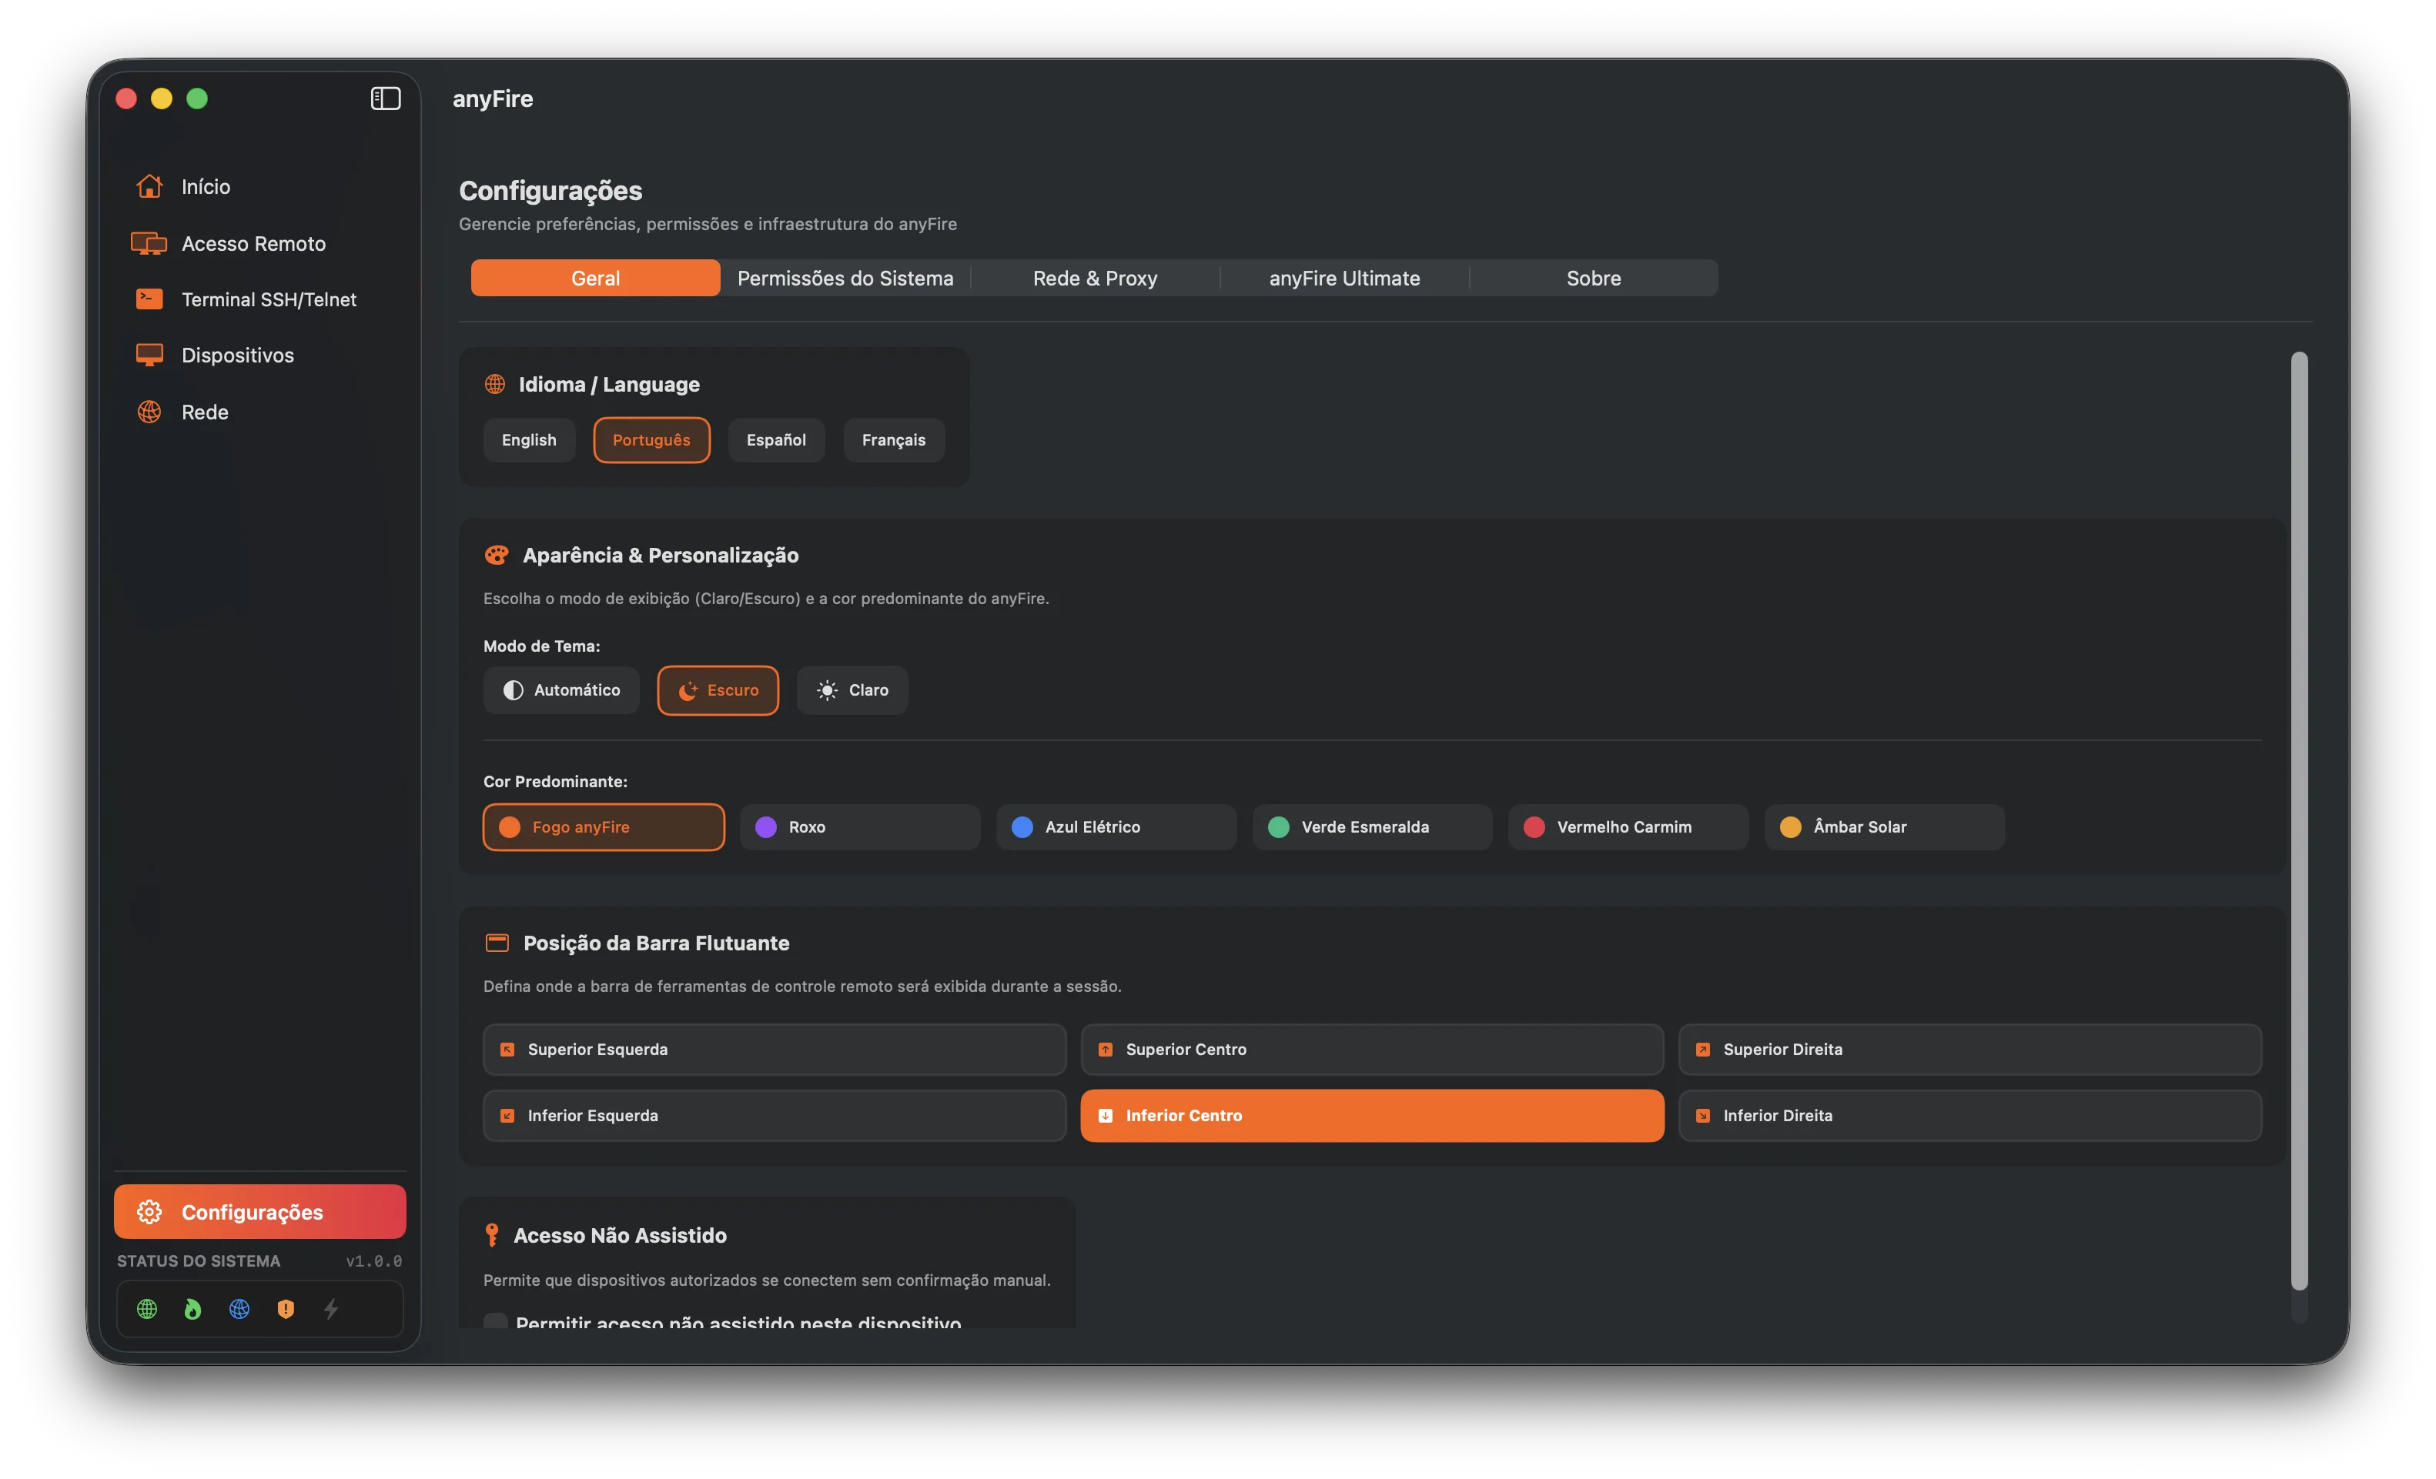Click the Configurações sidebar button
Viewport: 2436px width, 1479px height.
tap(260, 1212)
